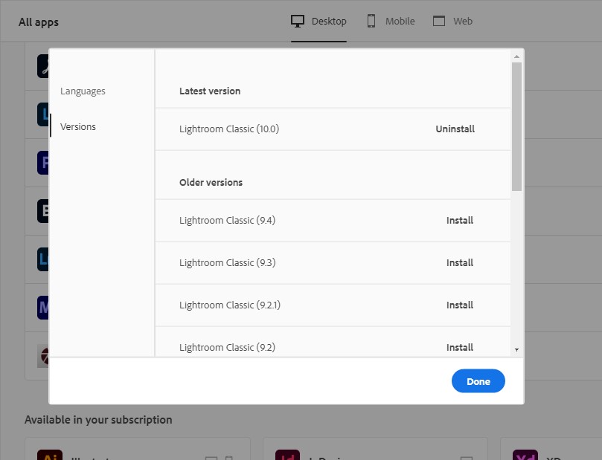Select Versions in the dialog sidebar
The width and height of the screenshot is (602, 460).
click(x=78, y=126)
